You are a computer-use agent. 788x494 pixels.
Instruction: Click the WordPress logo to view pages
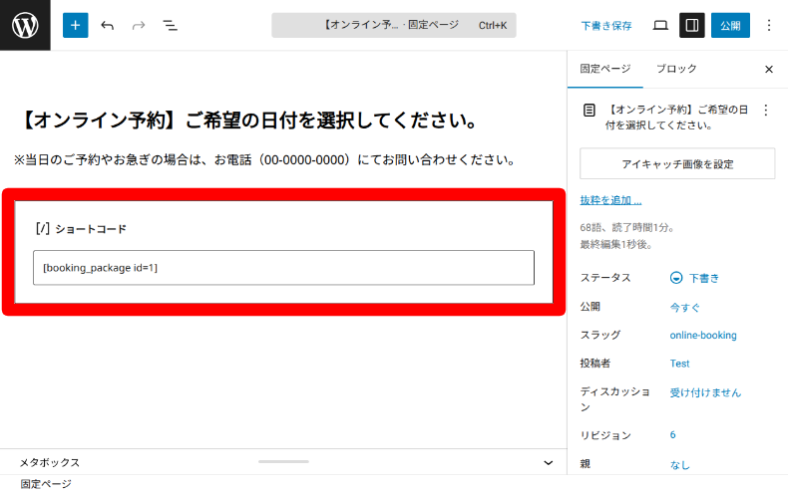[x=25, y=25]
